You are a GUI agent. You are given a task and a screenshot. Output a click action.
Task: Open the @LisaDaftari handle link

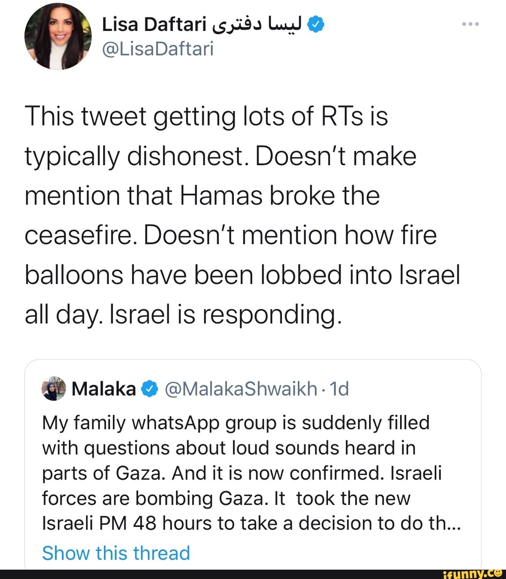(x=158, y=49)
